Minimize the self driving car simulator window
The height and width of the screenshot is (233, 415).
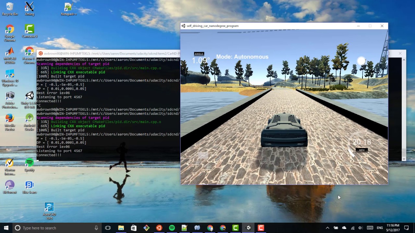pos(358,26)
